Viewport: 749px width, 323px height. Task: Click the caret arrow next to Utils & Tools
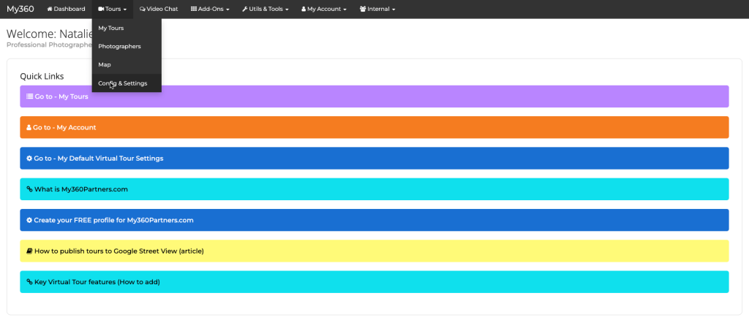pyautogui.click(x=287, y=9)
